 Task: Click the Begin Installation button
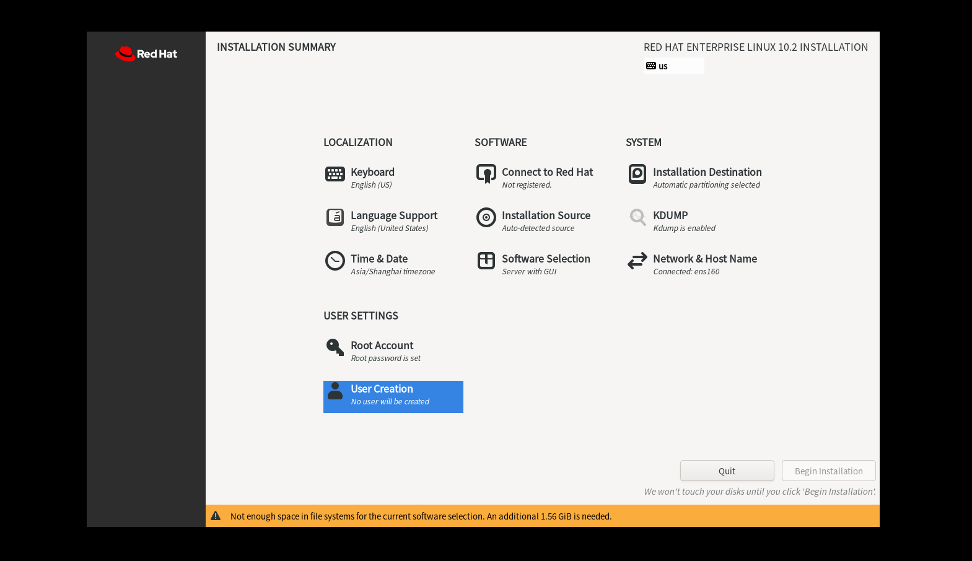click(829, 471)
